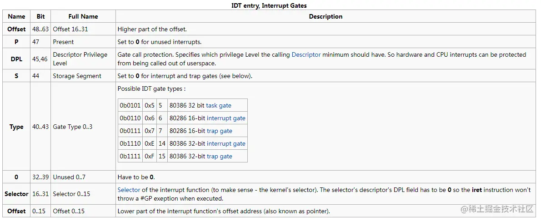Click the 80286 16-bit trap gate link
541x221 pixels.
pyautogui.click(x=219, y=131)
